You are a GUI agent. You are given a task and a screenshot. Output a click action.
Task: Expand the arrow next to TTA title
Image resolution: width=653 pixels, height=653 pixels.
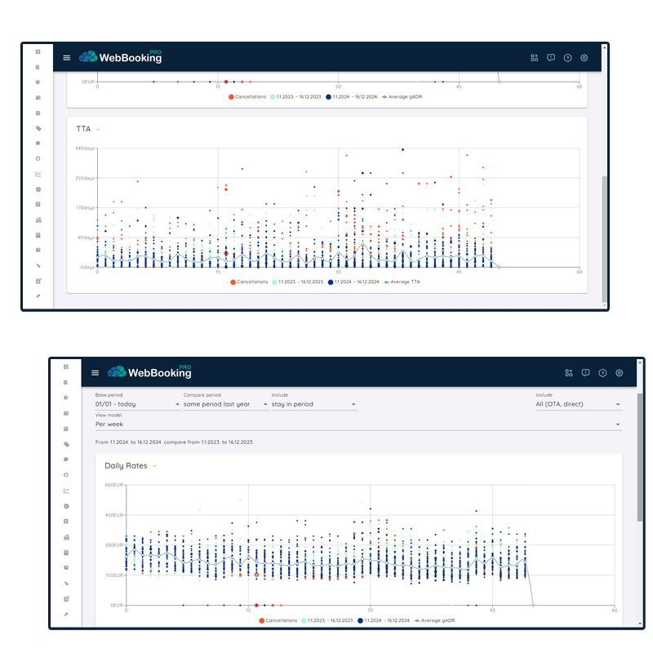pos(98,130)
